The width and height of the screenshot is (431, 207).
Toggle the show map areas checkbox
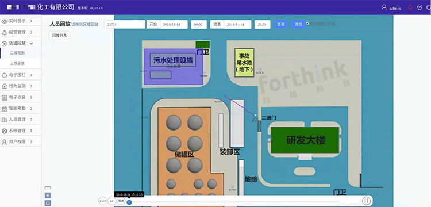coord(307,24)
